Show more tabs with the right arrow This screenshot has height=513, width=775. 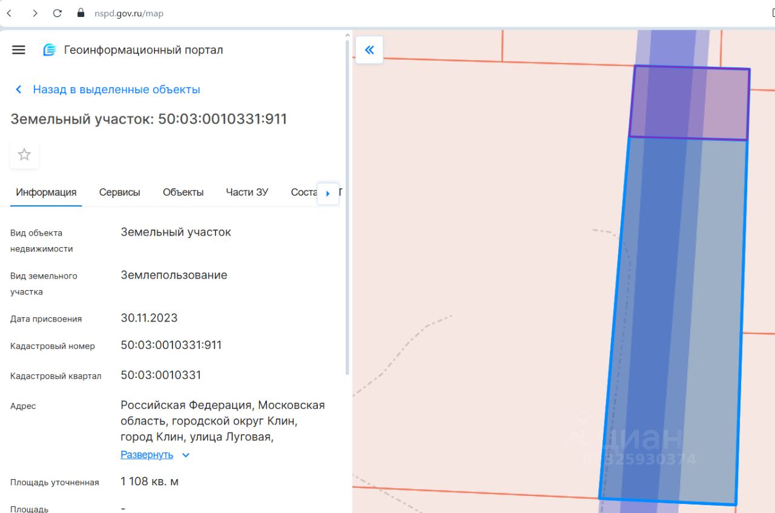(328, 194)
